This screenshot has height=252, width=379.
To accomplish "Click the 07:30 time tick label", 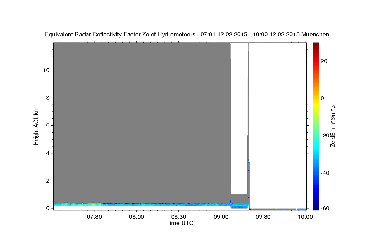I will click(94, 217).
